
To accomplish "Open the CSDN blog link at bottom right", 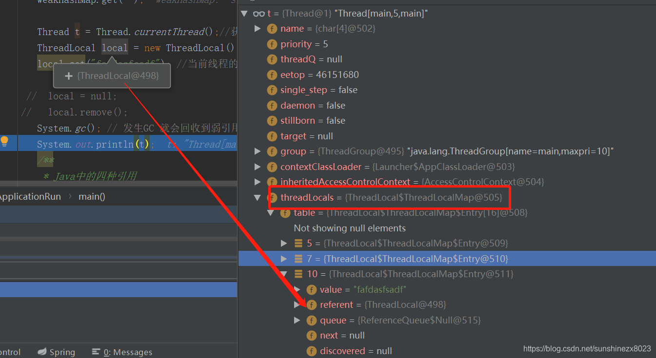I will coord(586,349).
